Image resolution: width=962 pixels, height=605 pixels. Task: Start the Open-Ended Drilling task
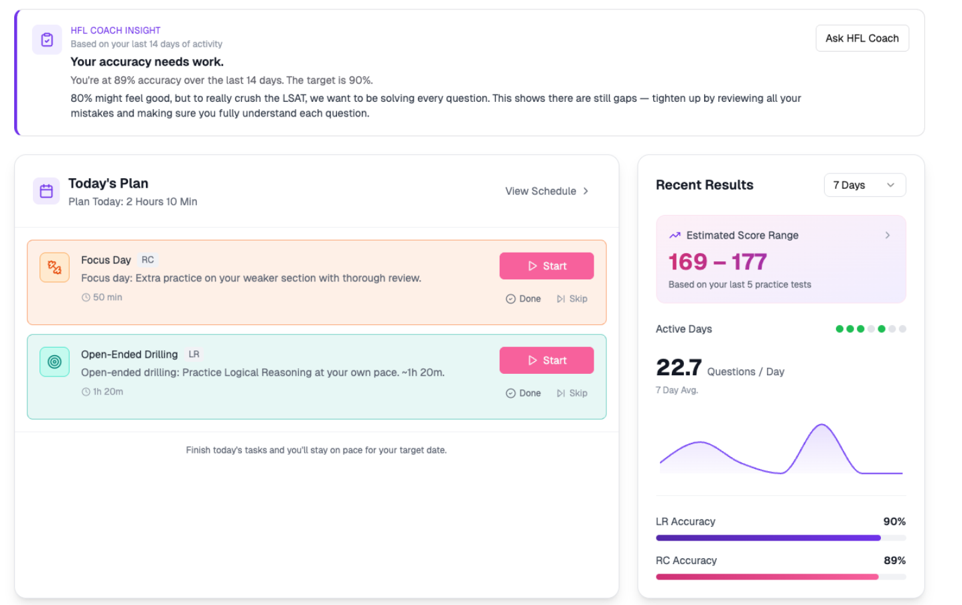tap(547, 360)
